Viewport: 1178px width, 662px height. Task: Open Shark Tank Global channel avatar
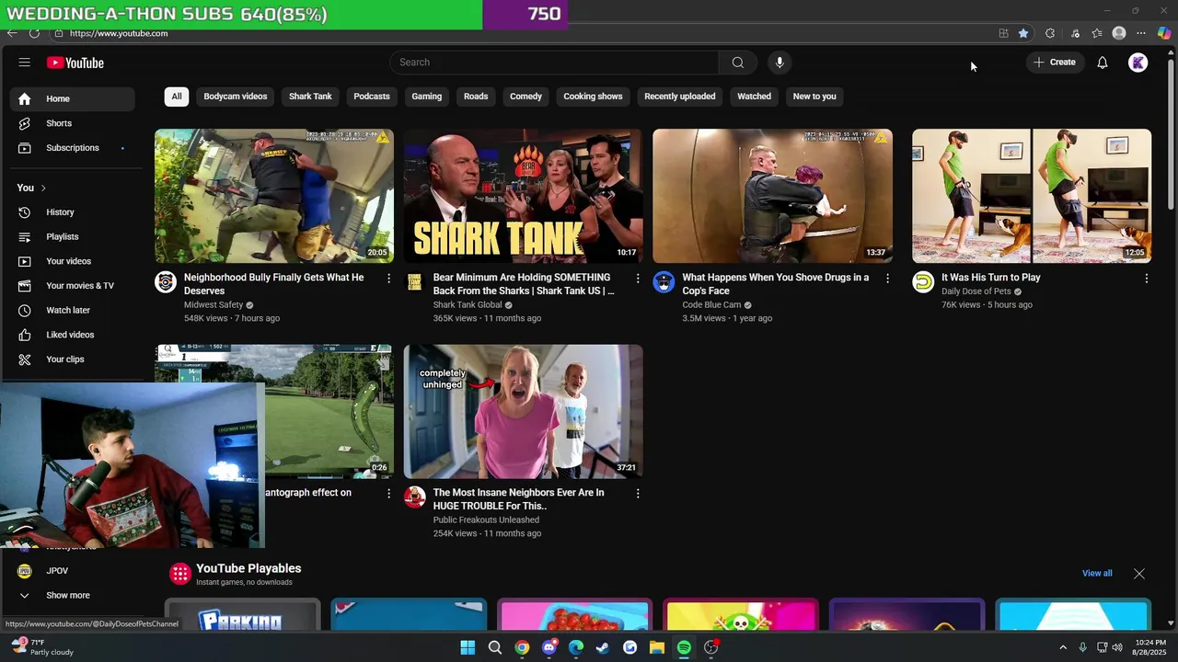[x=415, y=282]
